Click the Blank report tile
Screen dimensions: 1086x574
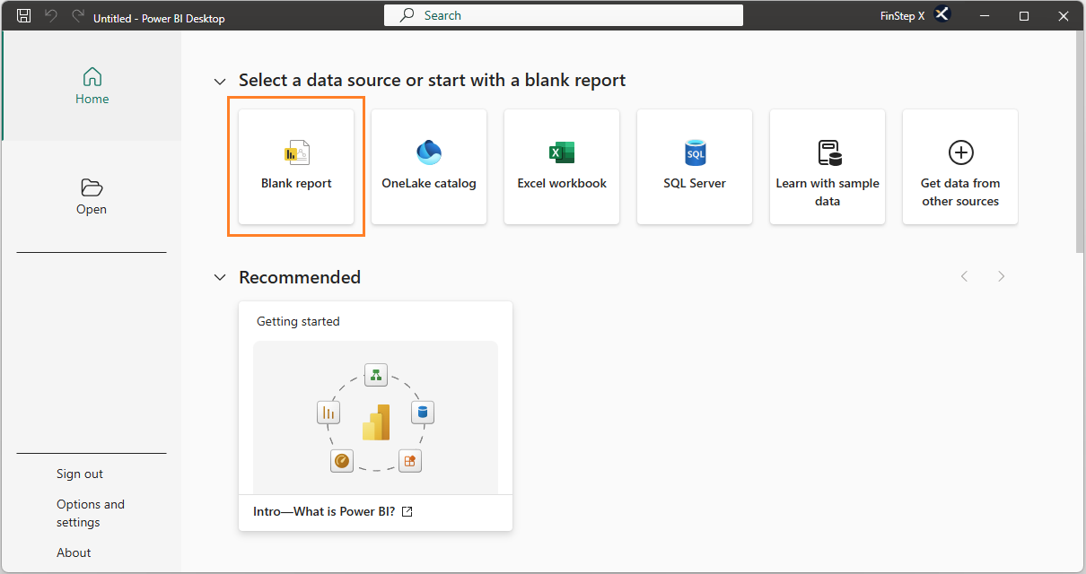[296, 167]
